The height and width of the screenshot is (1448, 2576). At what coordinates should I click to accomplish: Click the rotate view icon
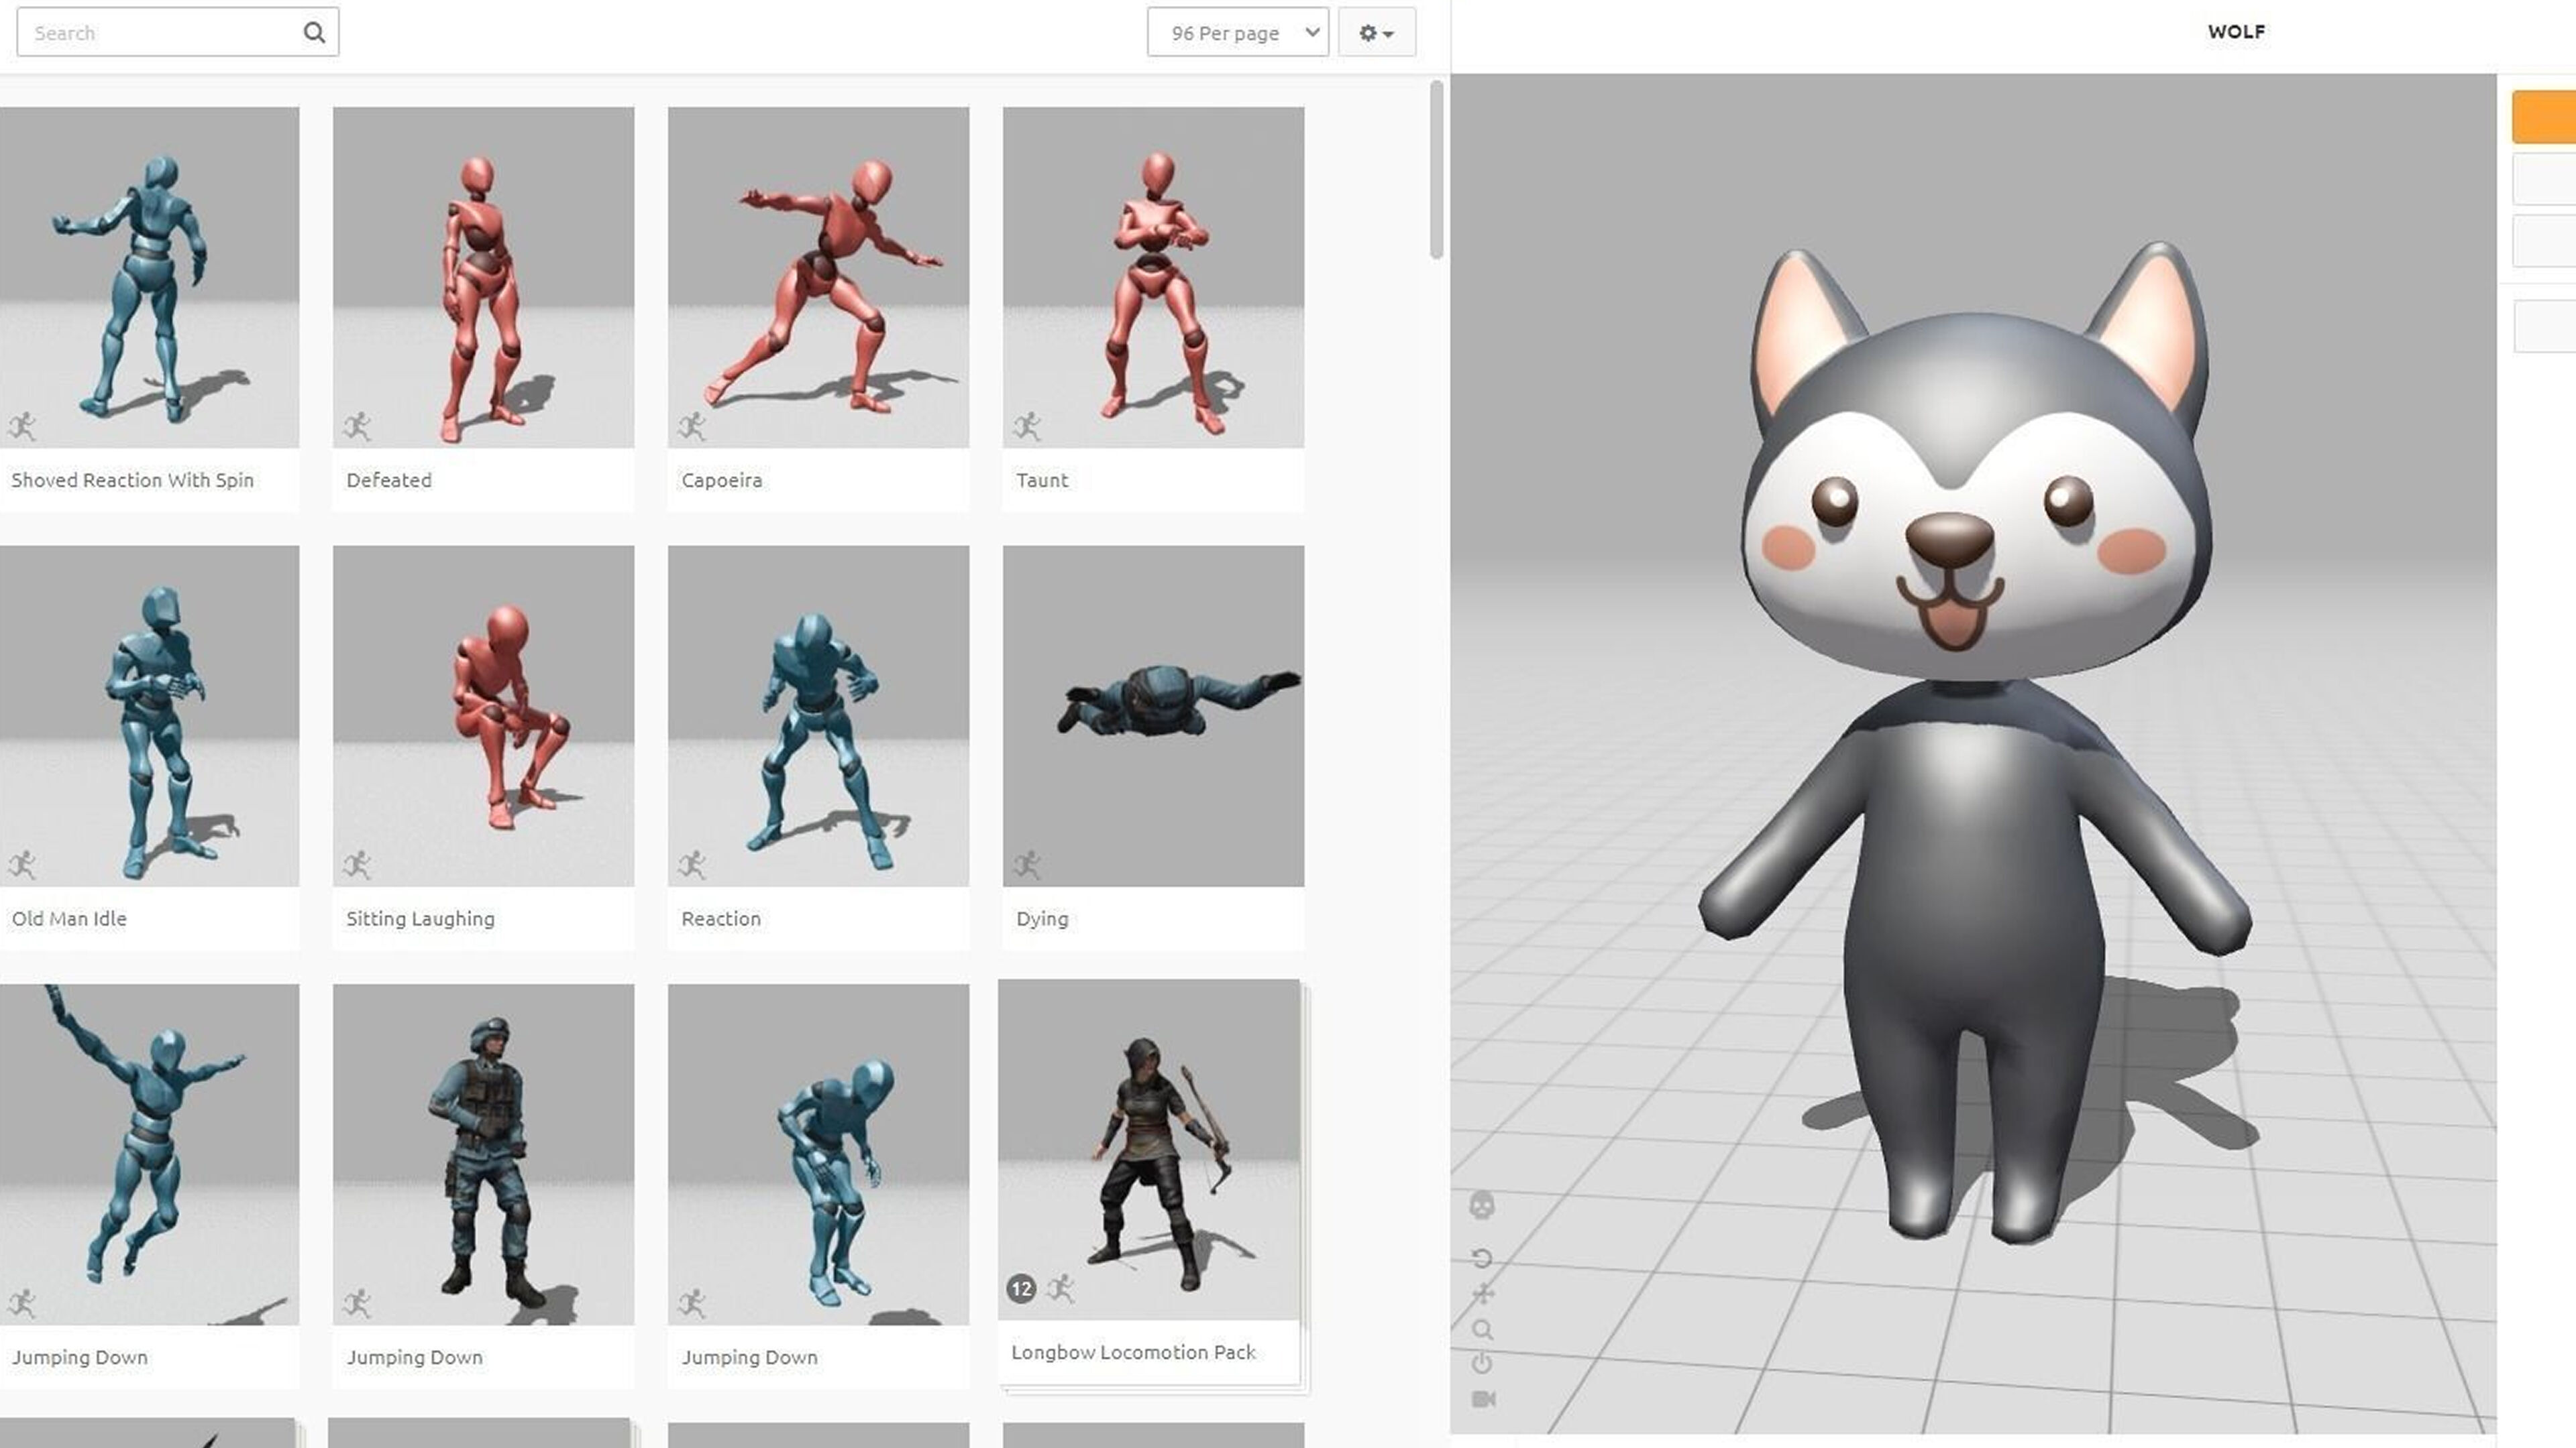click(1482, 1258)
